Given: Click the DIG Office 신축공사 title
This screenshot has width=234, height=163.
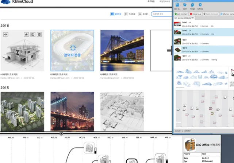Looking at the screenshot, I should tap(208, 145).
